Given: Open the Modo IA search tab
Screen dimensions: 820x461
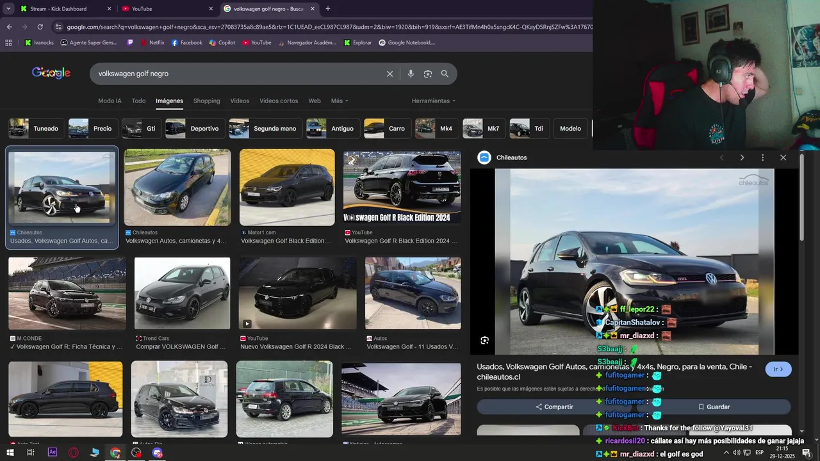Looking at the screenshot, I should point(110,101).
